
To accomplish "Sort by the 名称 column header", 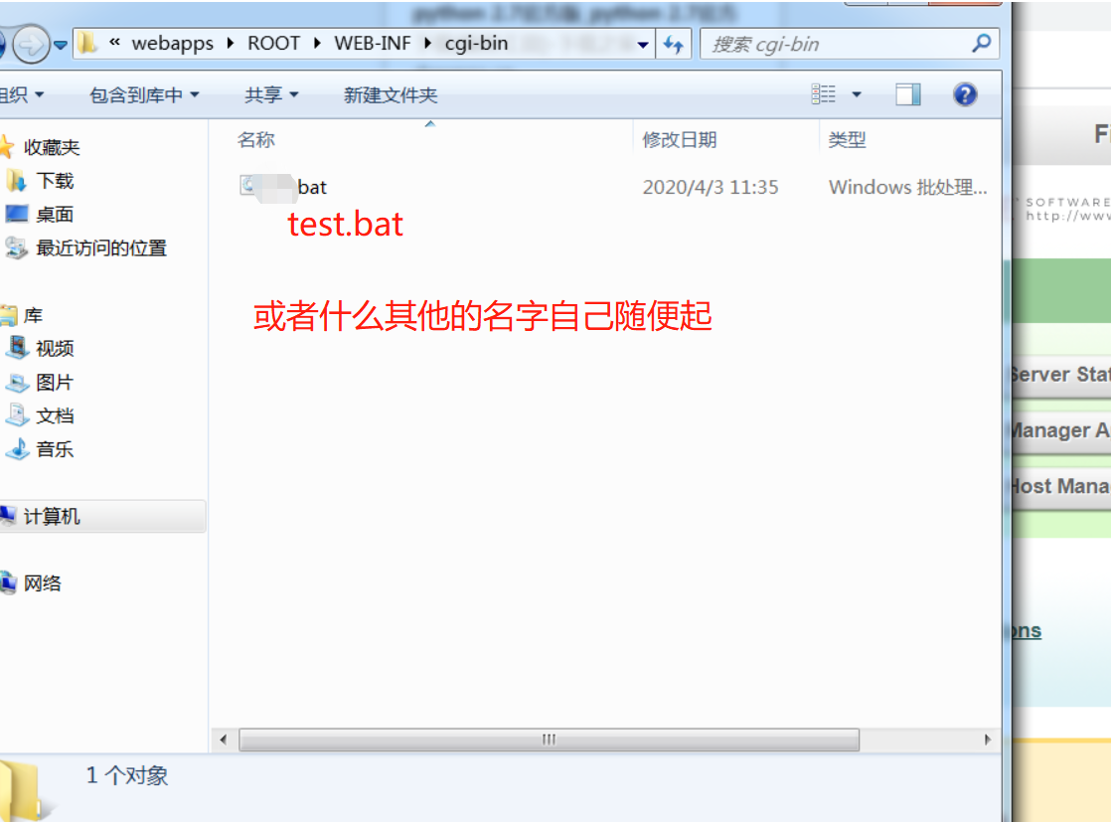I will (x=256, y=139).
